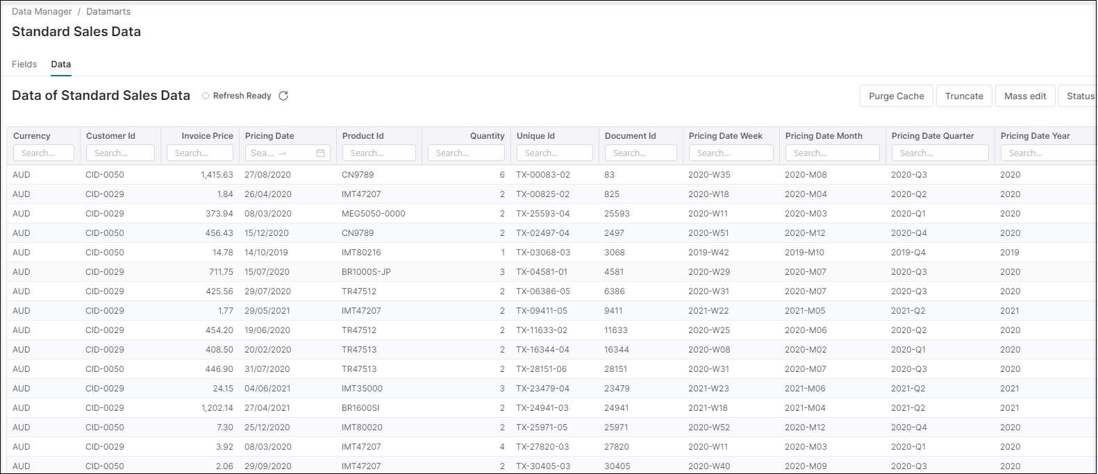Click the Quantity column header
The height and width of the screenshot is (474, 1098).
(487, 136)
